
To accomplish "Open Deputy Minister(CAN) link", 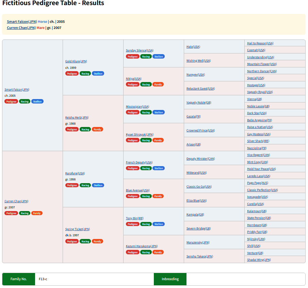I will click(200, 159).
